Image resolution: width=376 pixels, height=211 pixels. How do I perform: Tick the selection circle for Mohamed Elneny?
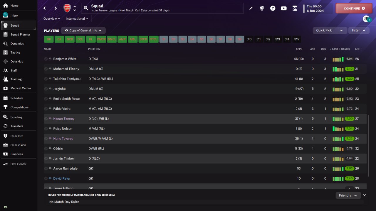(46, 69)
